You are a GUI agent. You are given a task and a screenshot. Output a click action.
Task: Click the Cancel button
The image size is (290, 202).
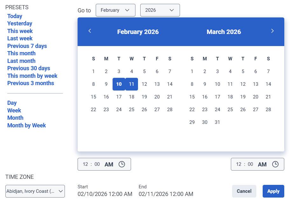[244, 191]
